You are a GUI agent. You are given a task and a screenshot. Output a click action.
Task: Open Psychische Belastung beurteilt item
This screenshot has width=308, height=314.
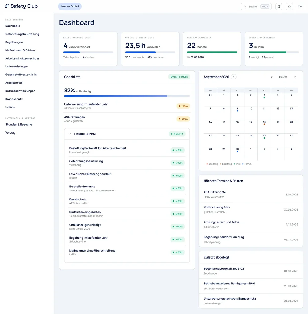127,175
